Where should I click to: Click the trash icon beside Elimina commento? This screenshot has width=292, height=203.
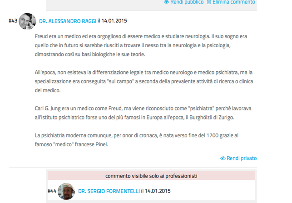(x=209, y=2)
